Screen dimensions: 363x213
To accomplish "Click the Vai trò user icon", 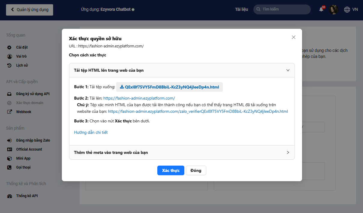I will (x=10, y=56).
